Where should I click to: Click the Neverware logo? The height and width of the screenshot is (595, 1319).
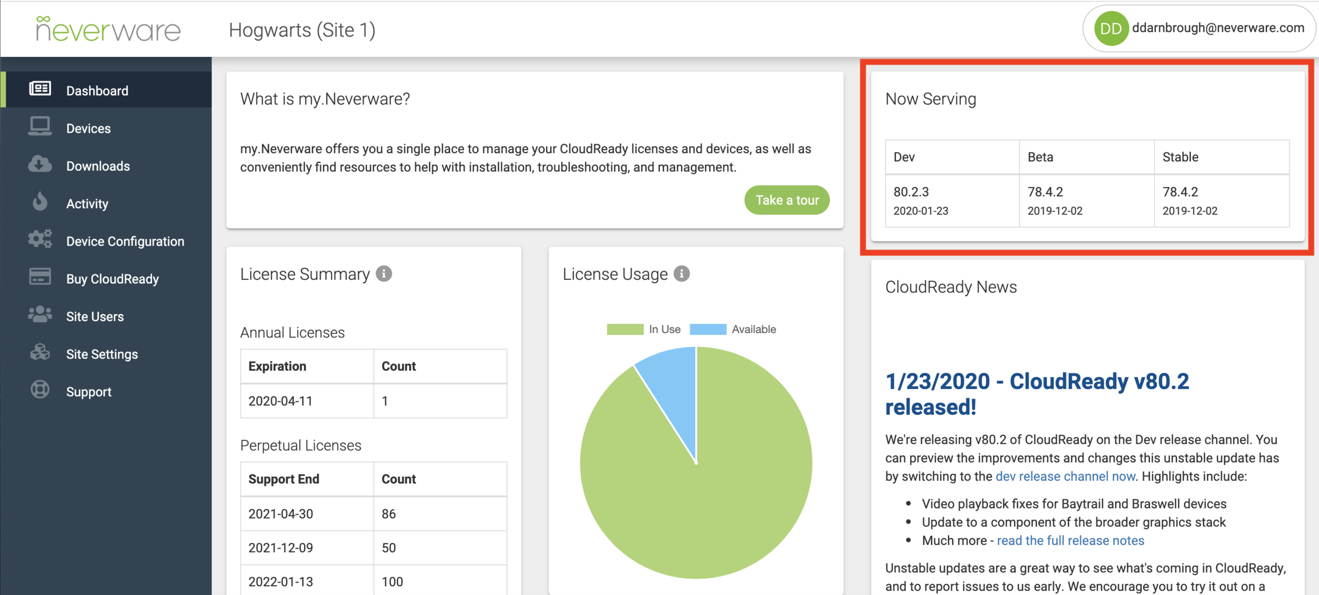tap(108, 29)
